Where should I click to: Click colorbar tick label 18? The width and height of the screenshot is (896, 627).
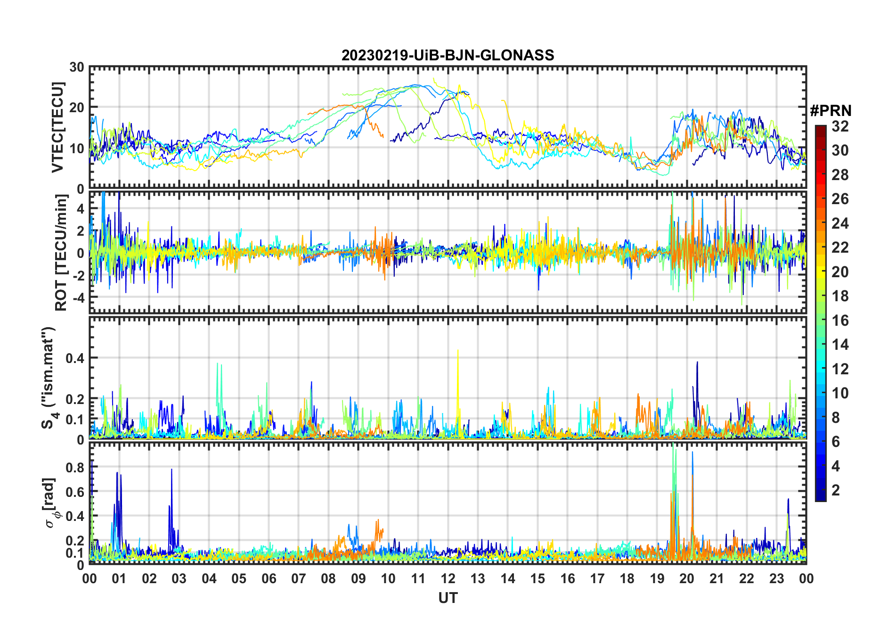(840, 296)
